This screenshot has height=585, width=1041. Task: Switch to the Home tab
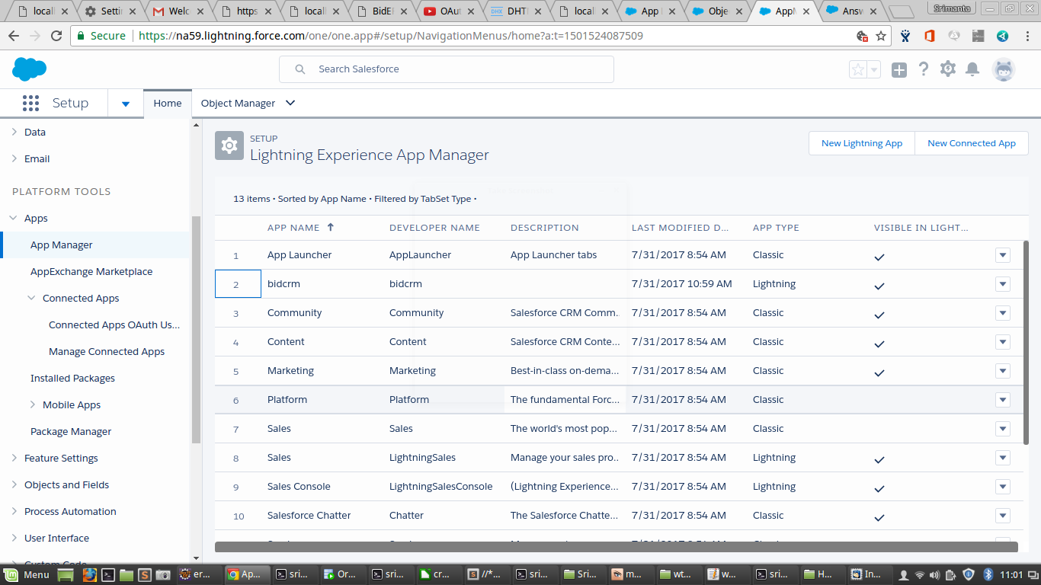tap(168, 104)
